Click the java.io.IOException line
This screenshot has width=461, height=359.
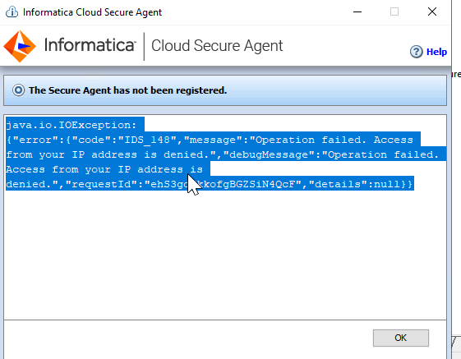[x=71, y=125]
